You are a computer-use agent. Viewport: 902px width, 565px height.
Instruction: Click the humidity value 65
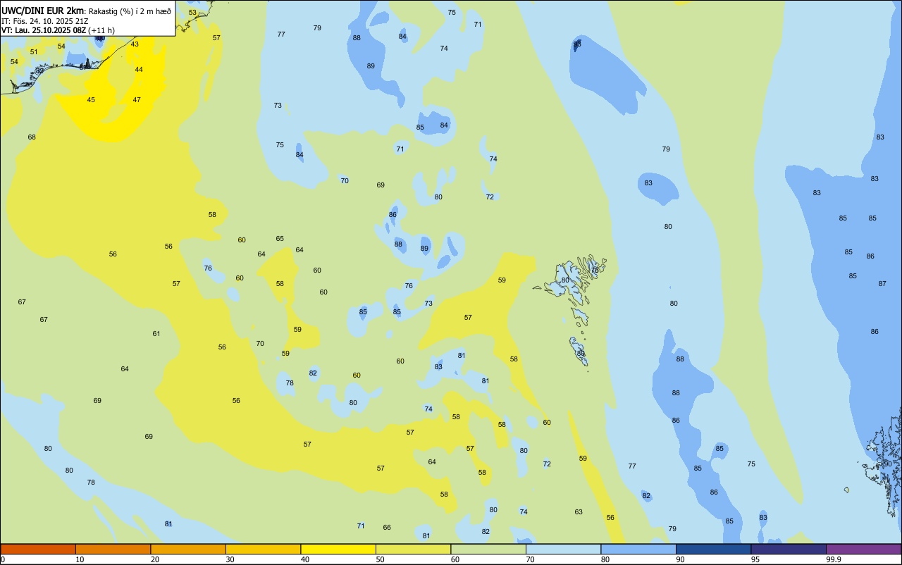280,239
